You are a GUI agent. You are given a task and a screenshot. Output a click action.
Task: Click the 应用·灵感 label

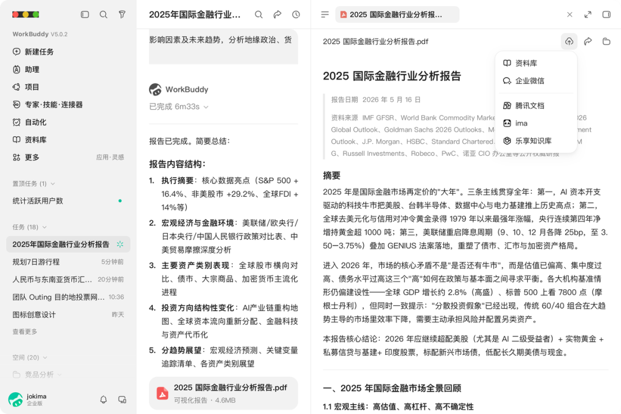(110, 158)
